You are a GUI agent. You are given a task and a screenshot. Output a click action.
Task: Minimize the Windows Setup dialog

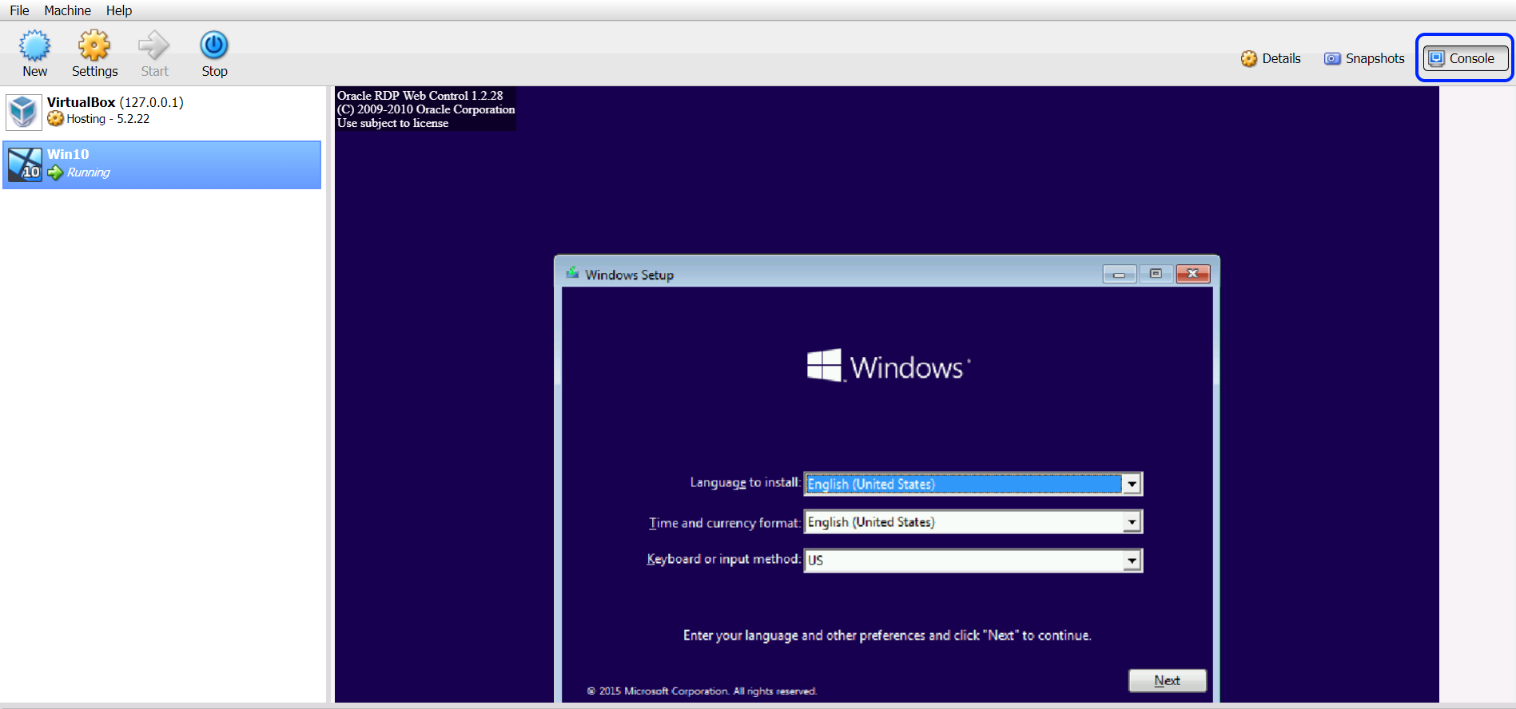(x=1119, y=275)
